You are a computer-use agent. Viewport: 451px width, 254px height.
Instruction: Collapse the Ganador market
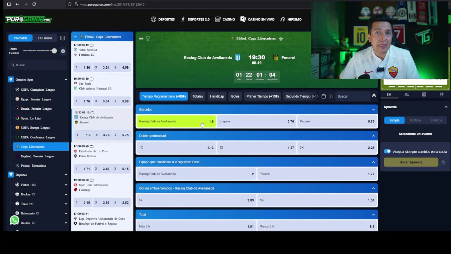pyautogui.click(x=373, y=109)
